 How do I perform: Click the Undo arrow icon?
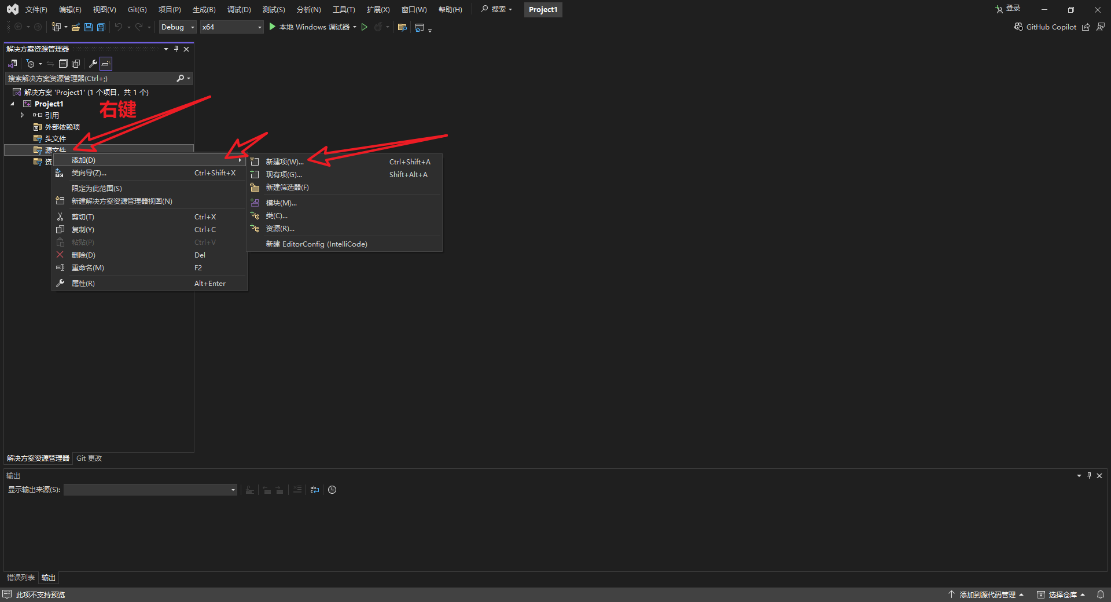[119, 27]
